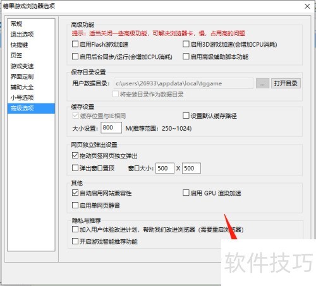Click the browse "..." directory button

(262, 83)
